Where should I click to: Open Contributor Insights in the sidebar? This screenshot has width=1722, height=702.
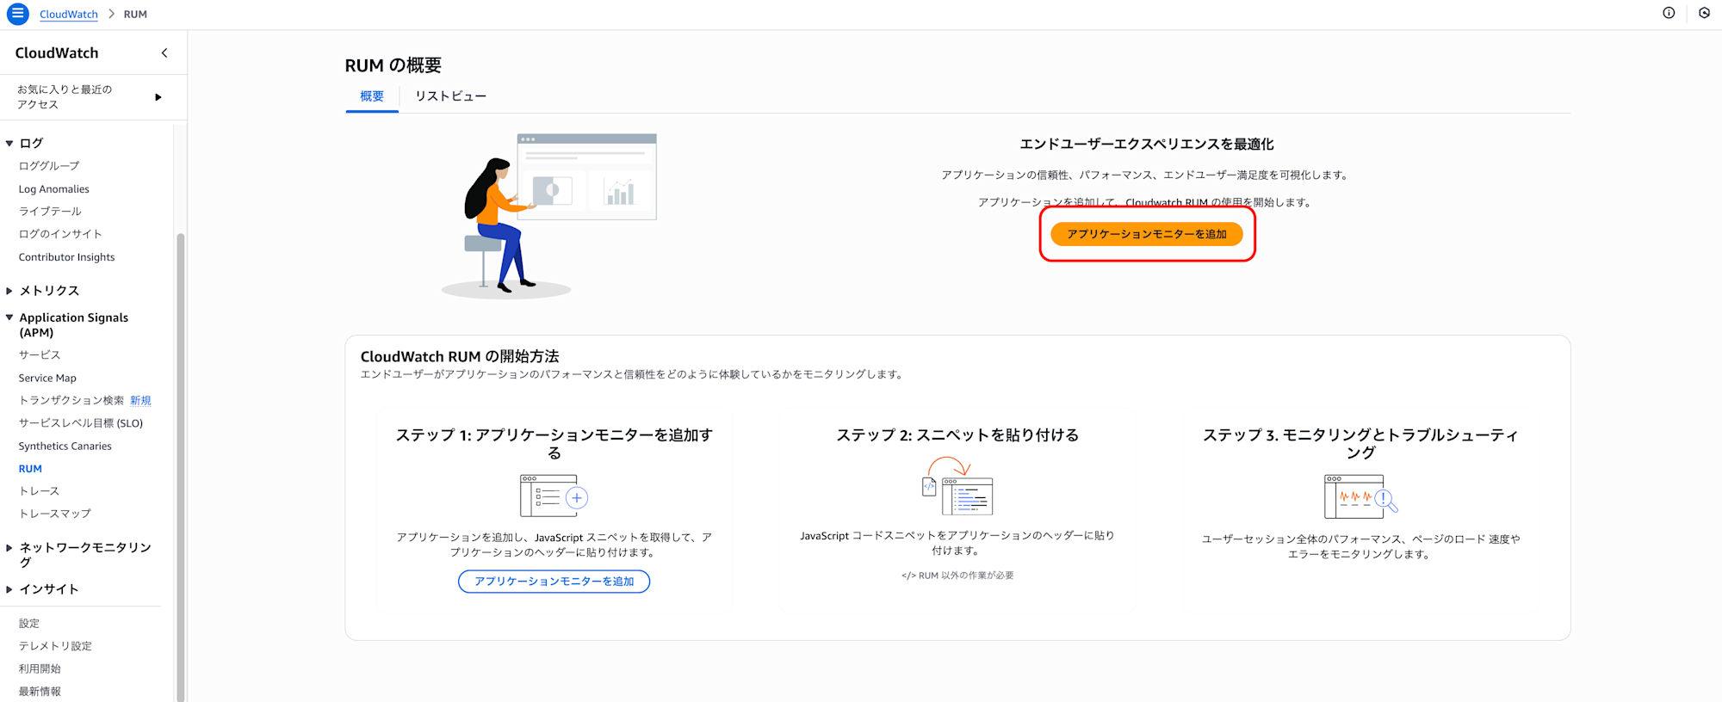click(66, 256)
